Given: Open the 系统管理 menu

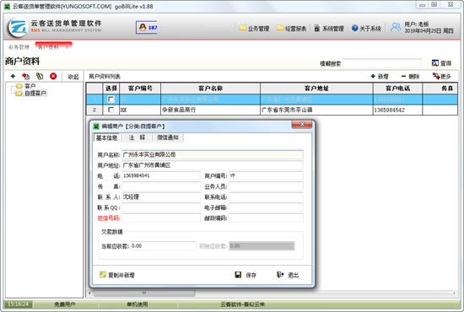Looking at the screenshot, I should click(x=329, y=29).
